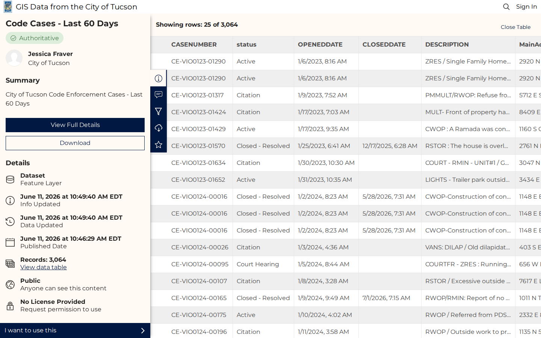This screenshot has height=338, width=541.
Task: Click description 'PMMULT/RWOP: Refuse fro...'
Action: (x=468, y=95)
